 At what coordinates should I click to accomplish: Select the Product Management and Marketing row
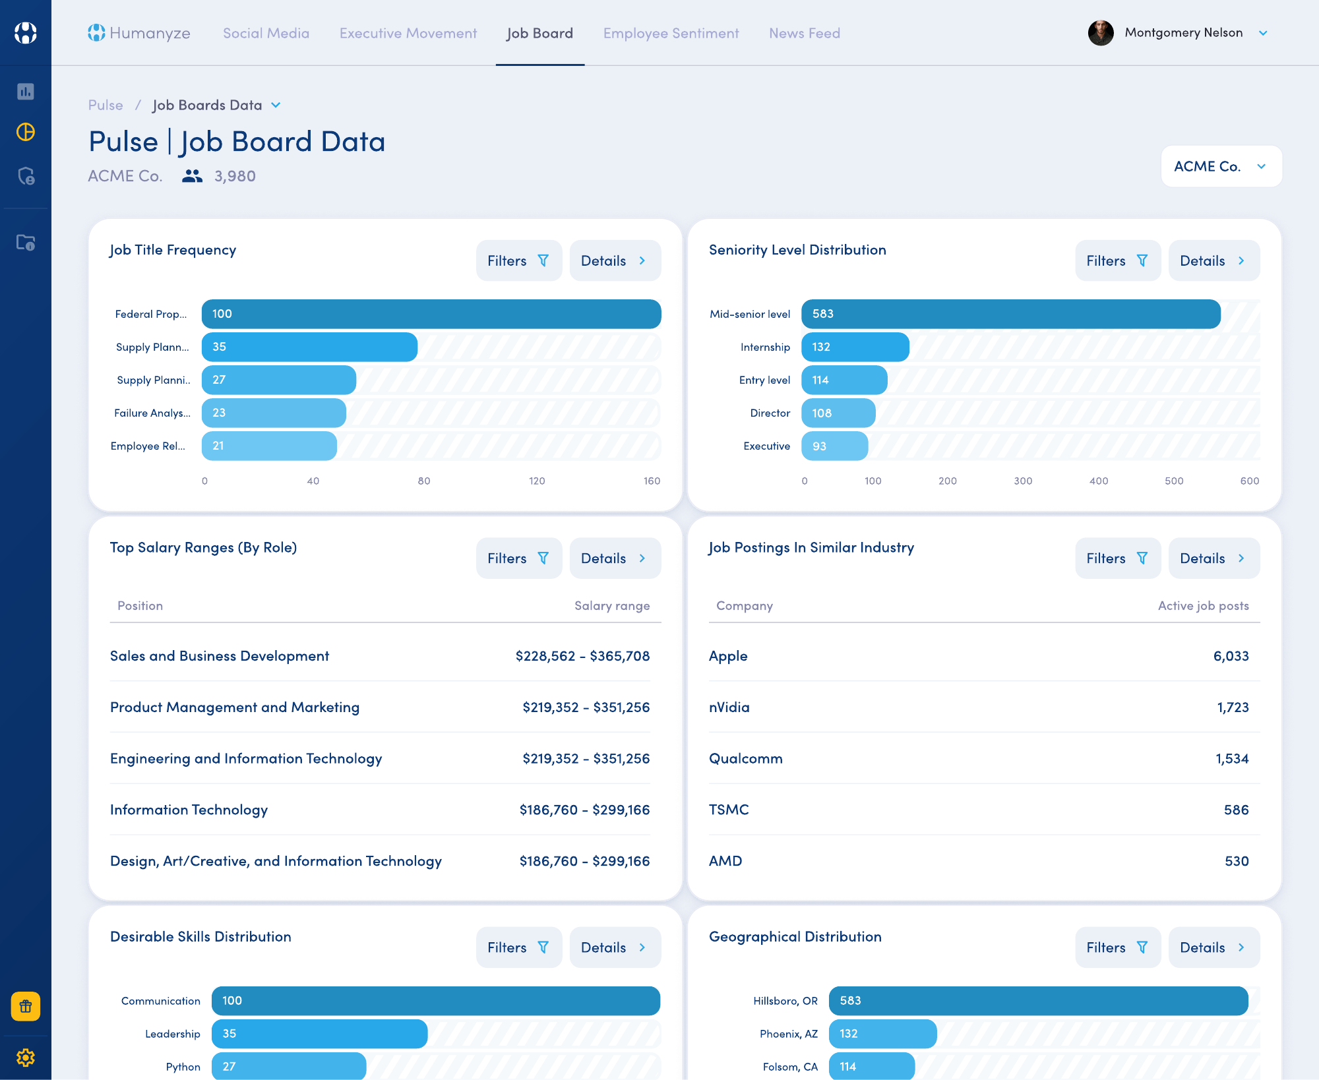[x=380, y=707]
